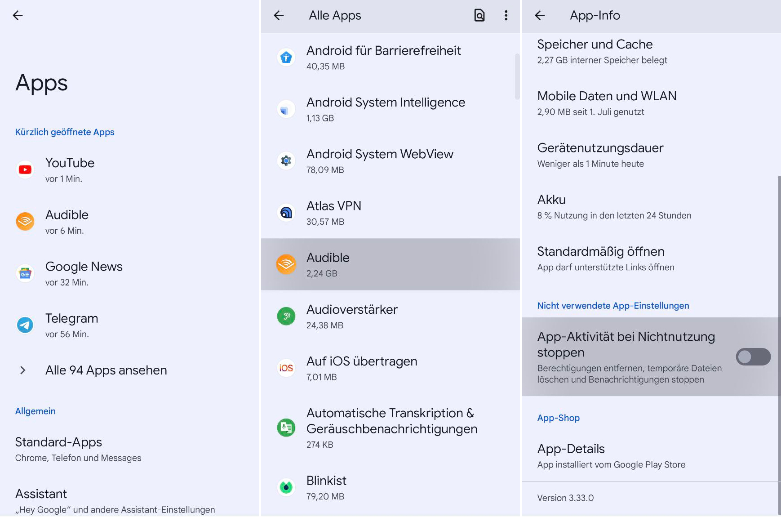Expand the Alle 94 Apps ansehen chevron
This screenshot has width=781, height=517.
click(x=23, y=370)
